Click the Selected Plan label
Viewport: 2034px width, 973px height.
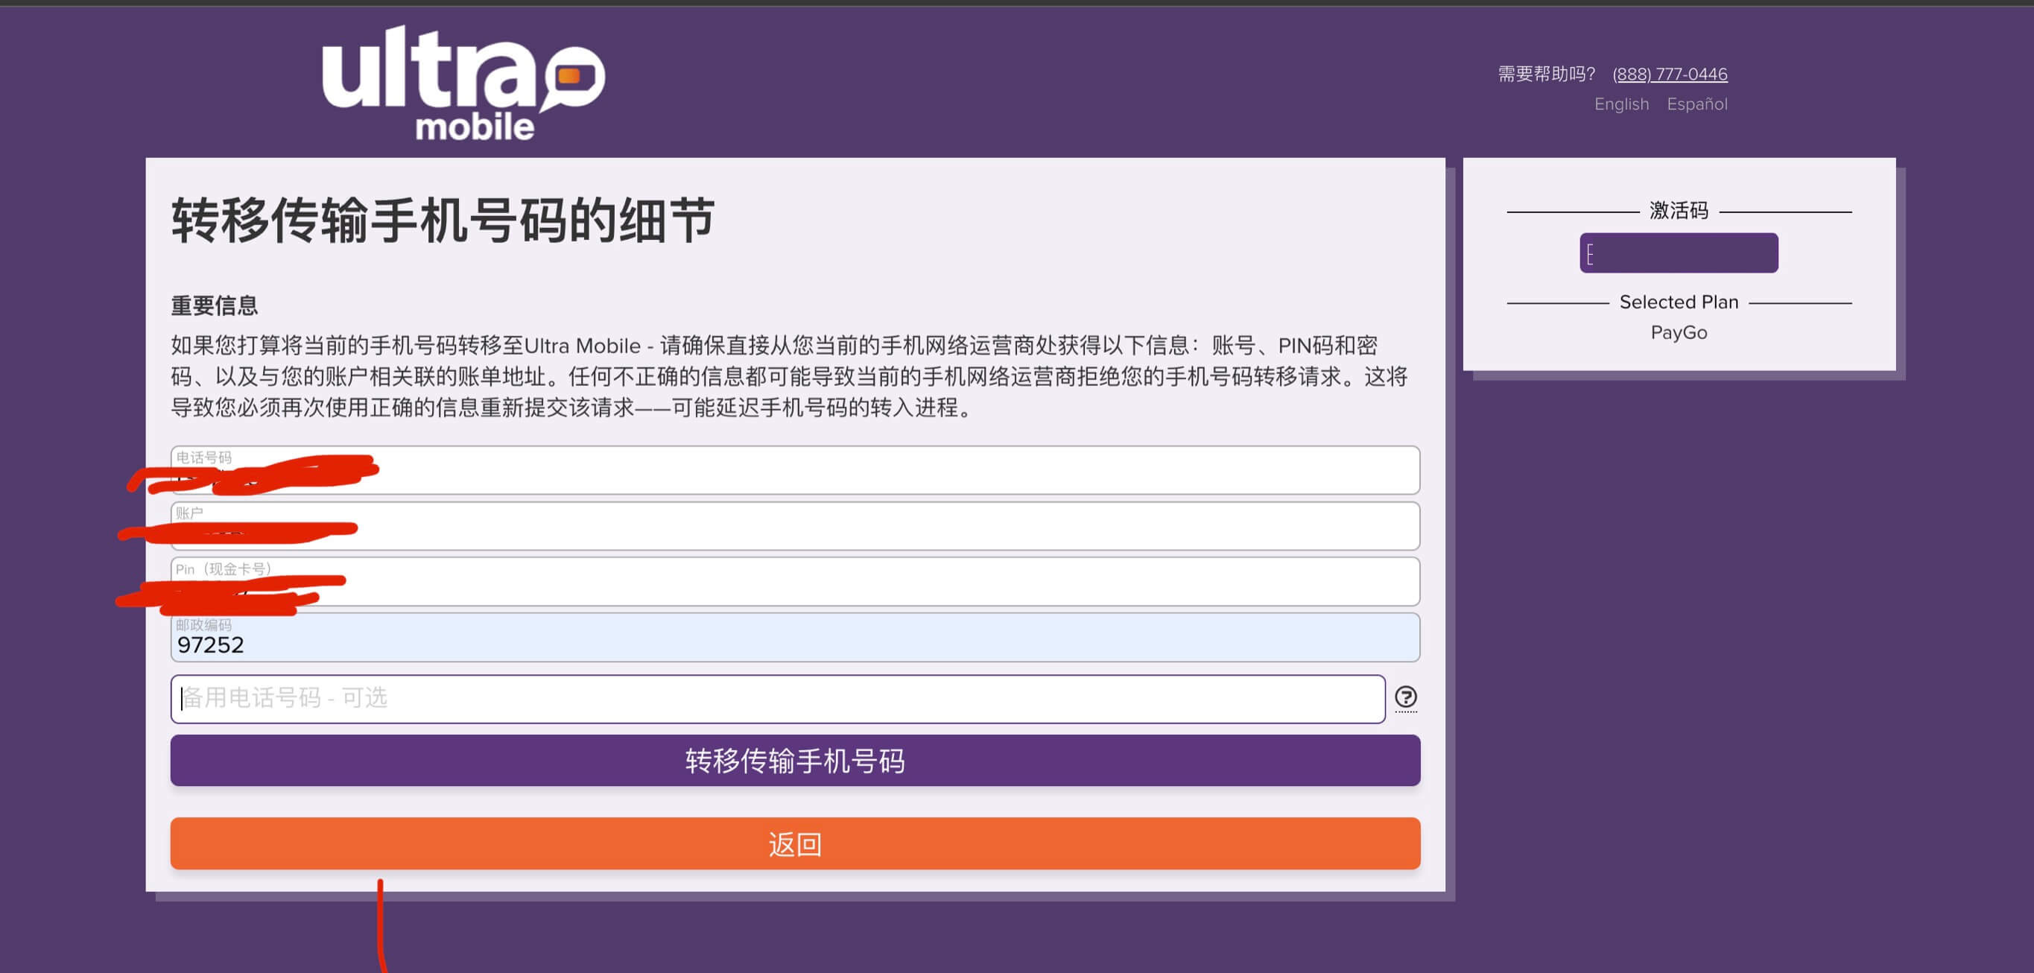1679,302
